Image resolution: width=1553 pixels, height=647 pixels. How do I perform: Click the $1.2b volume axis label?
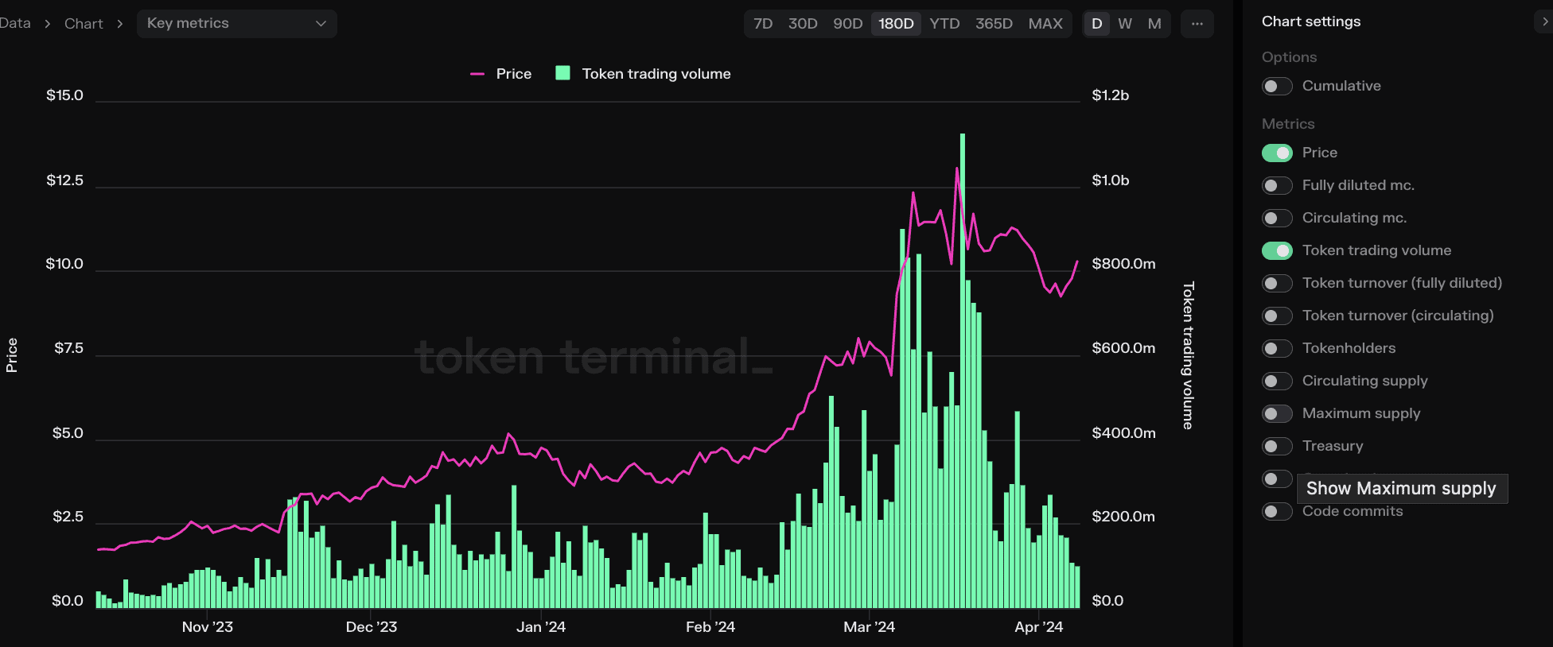[1111, 95]
